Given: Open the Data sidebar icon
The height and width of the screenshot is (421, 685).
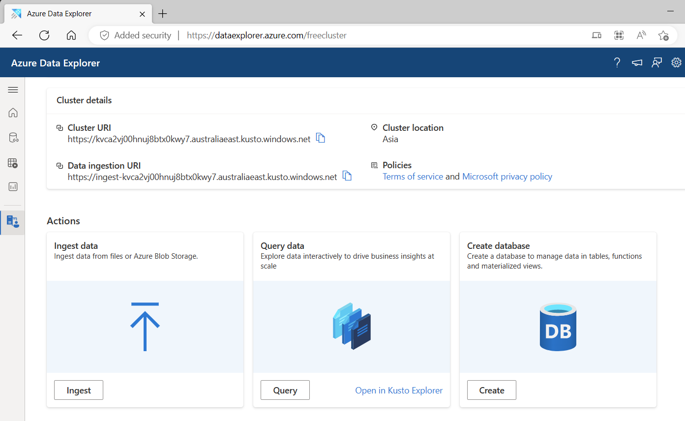Looking at the screenshot, I should pos(13,138).
